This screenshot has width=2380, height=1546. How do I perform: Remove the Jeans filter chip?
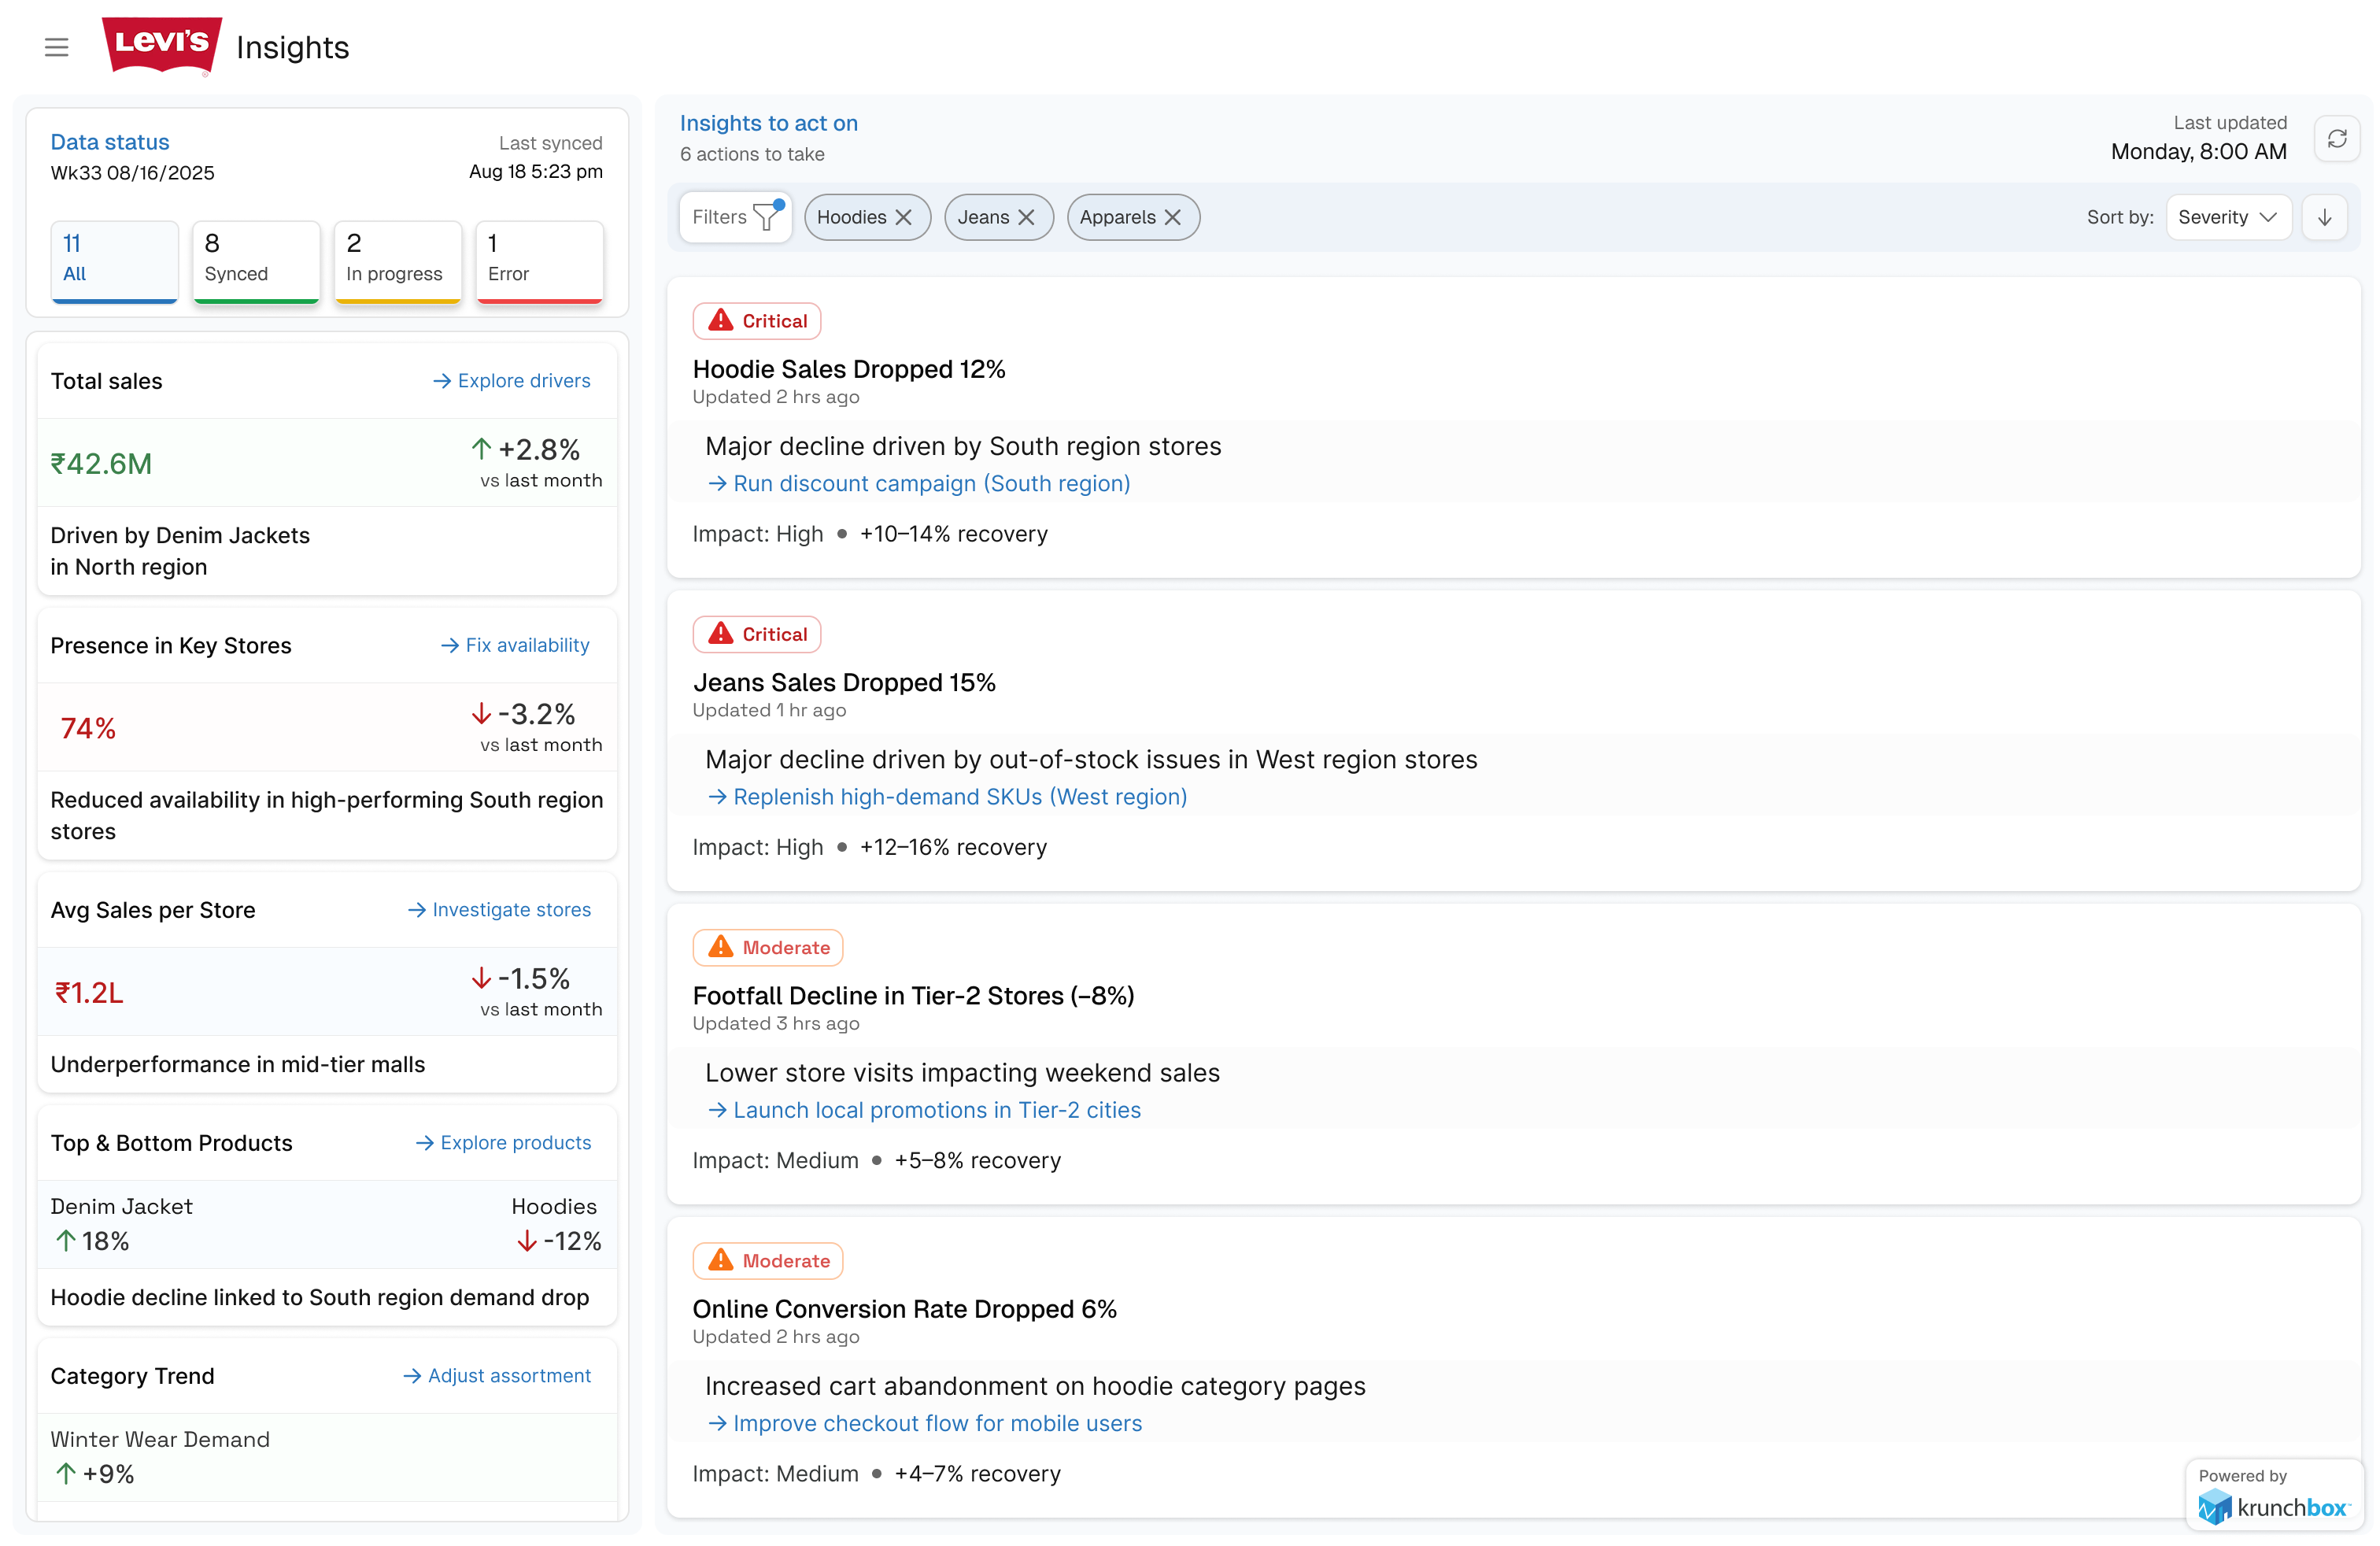pos(1026,217)
